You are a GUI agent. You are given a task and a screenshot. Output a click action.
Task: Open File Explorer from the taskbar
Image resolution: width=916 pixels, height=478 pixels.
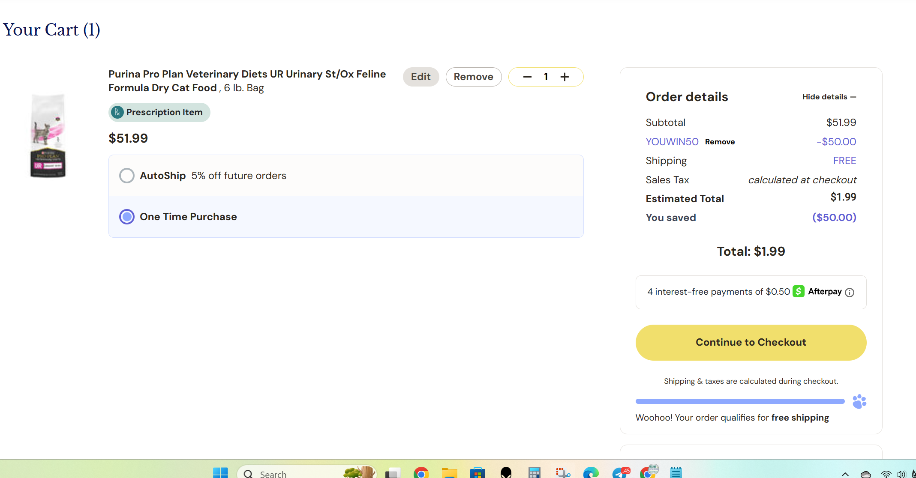(449, 473)
